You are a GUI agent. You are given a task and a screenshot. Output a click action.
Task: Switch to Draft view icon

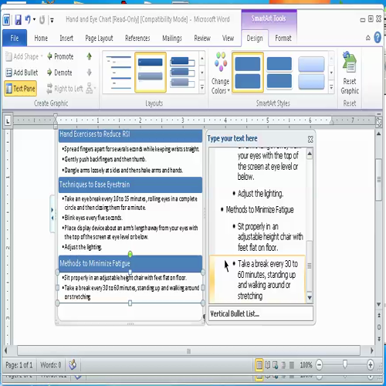click(292, 365)
